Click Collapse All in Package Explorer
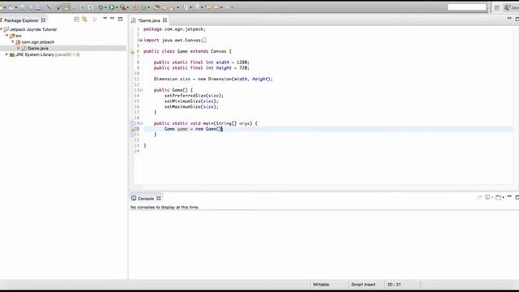 click(76, 19)
